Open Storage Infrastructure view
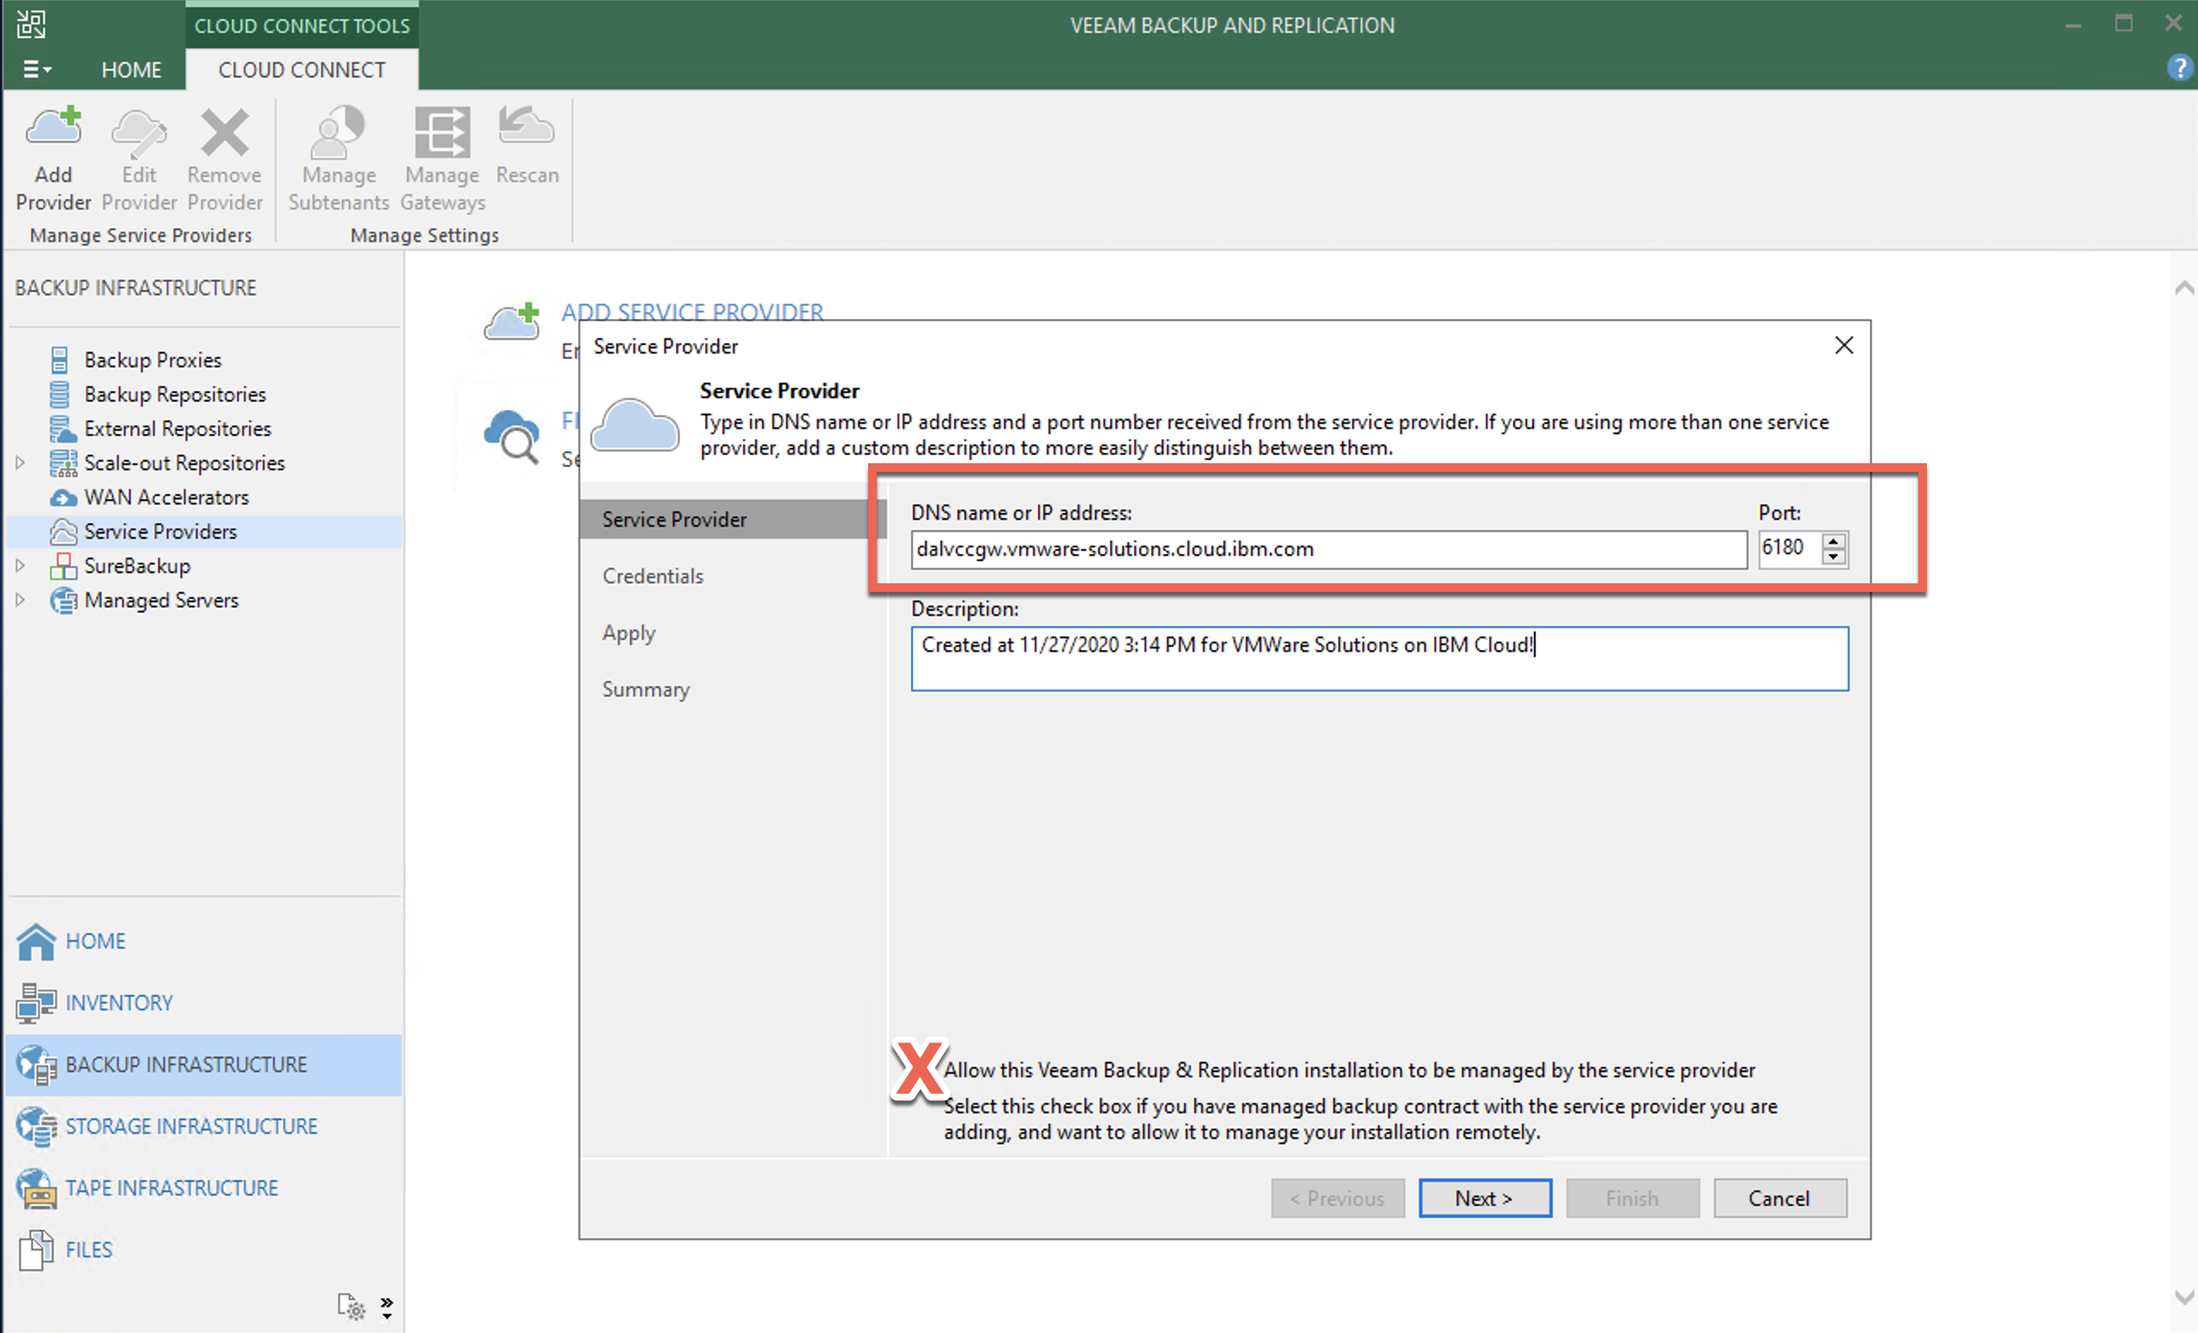Viewport: 2198px width, 1333px height. pos(191,1127)
